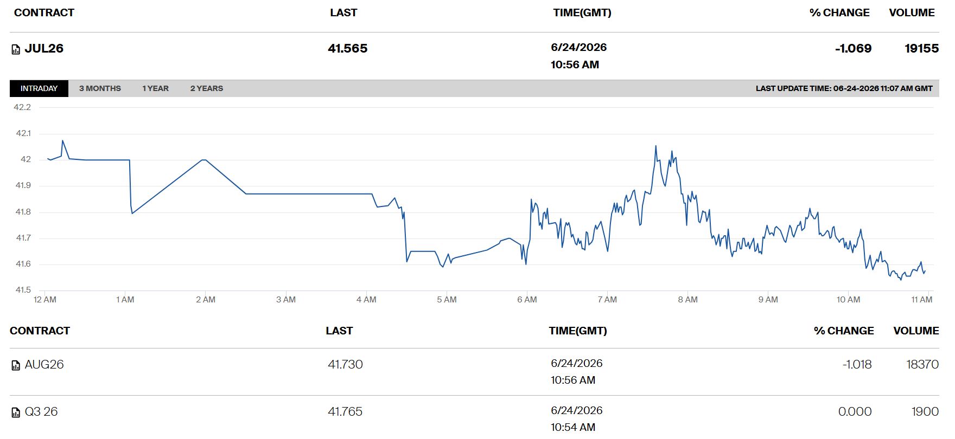Click the top % CHANGE column header
This screenshot has width=955, height=439.
839,12
